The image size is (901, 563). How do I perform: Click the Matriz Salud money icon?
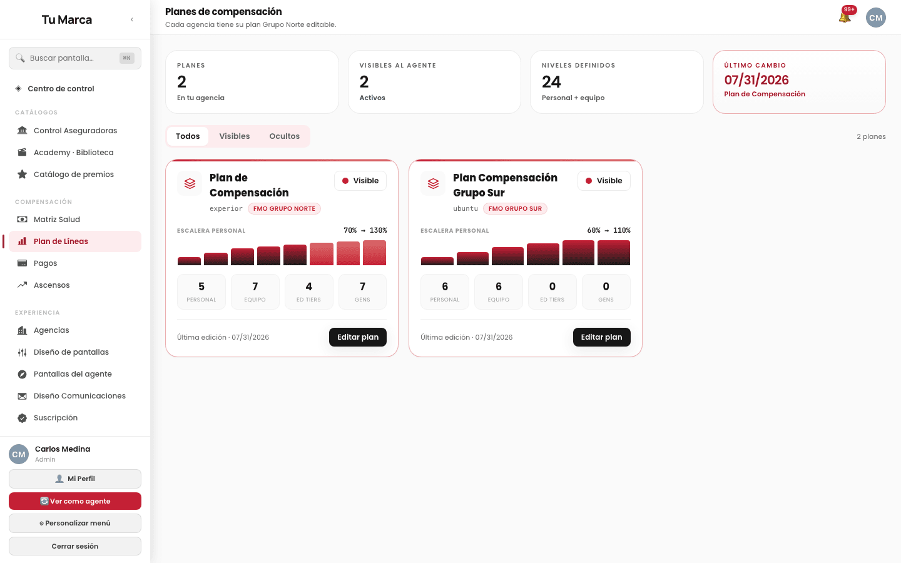tap(23, 220)
